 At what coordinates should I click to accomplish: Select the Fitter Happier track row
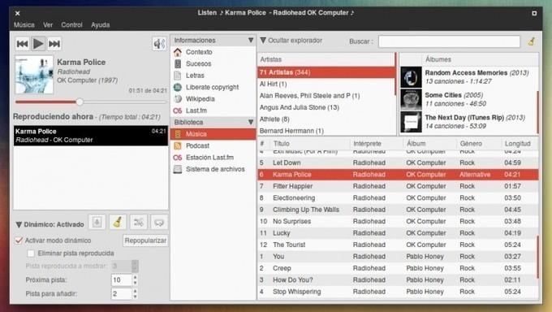(398, 186)
